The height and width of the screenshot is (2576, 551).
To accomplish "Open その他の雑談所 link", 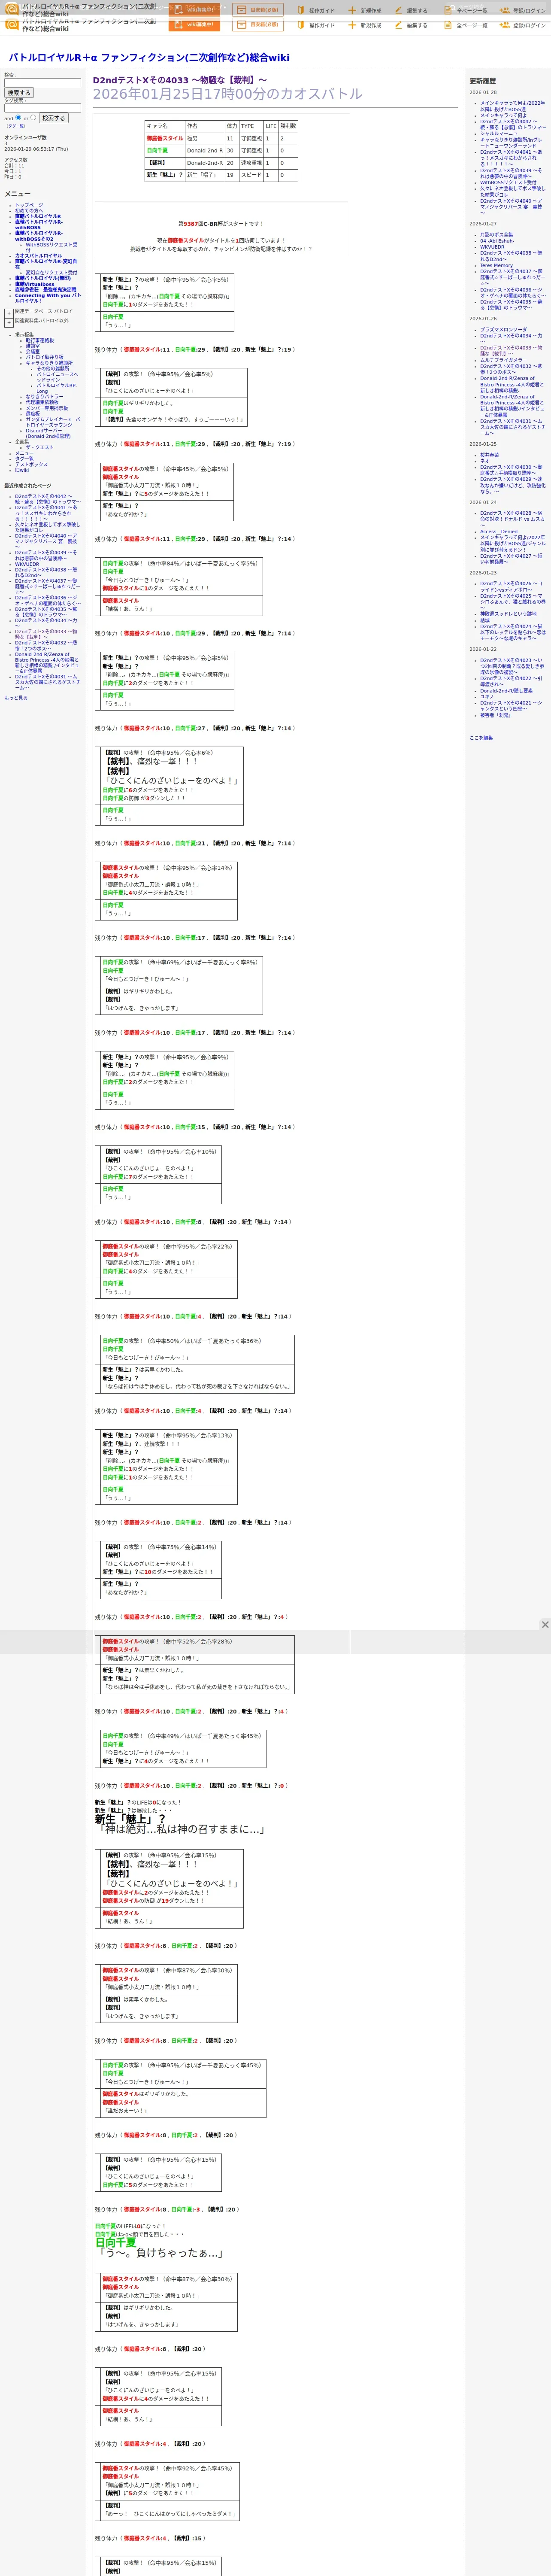I will (53, 368).
